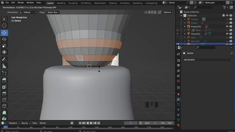Open the Add Modifier dropdown
This screenshot has width=235, height=132.
(208, 60)
